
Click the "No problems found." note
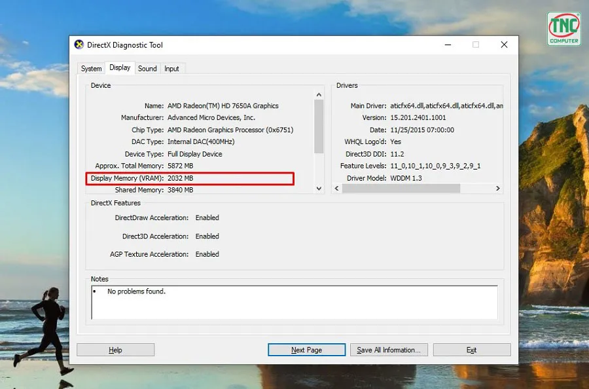(136, 291)
